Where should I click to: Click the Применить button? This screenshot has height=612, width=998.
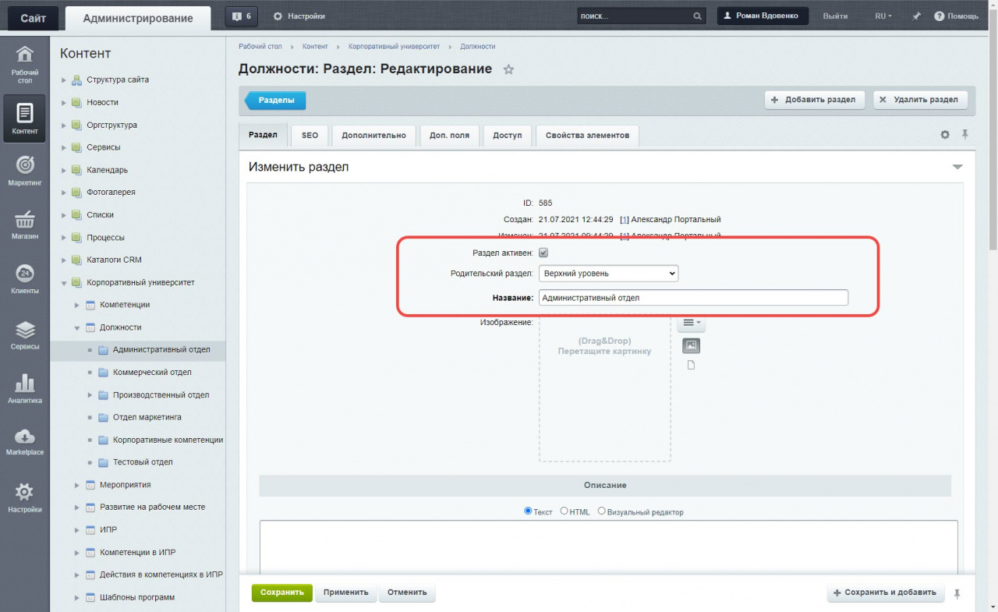346,593
